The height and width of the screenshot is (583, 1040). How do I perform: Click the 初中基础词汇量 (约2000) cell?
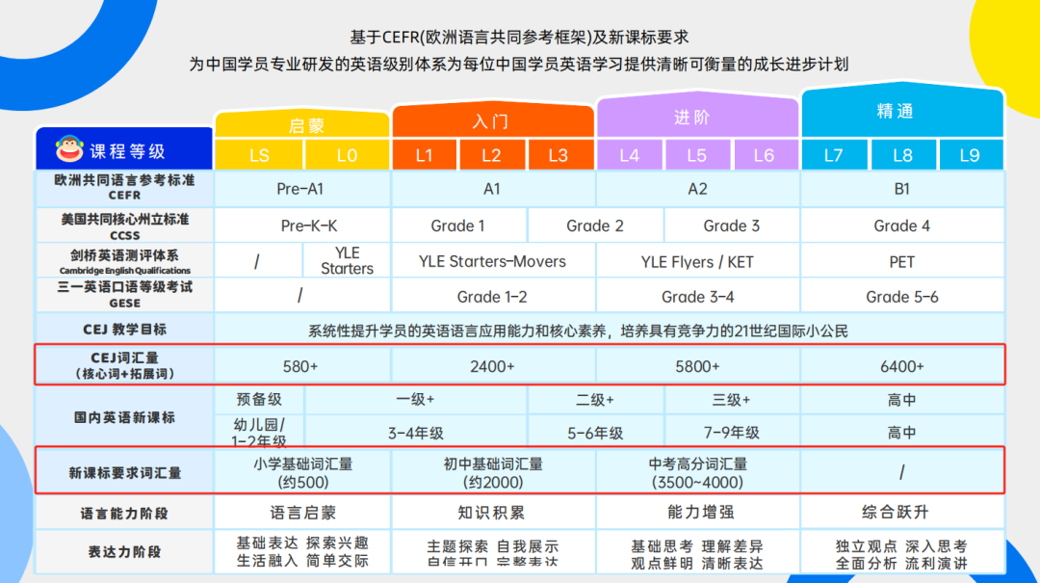pos(493,473)
